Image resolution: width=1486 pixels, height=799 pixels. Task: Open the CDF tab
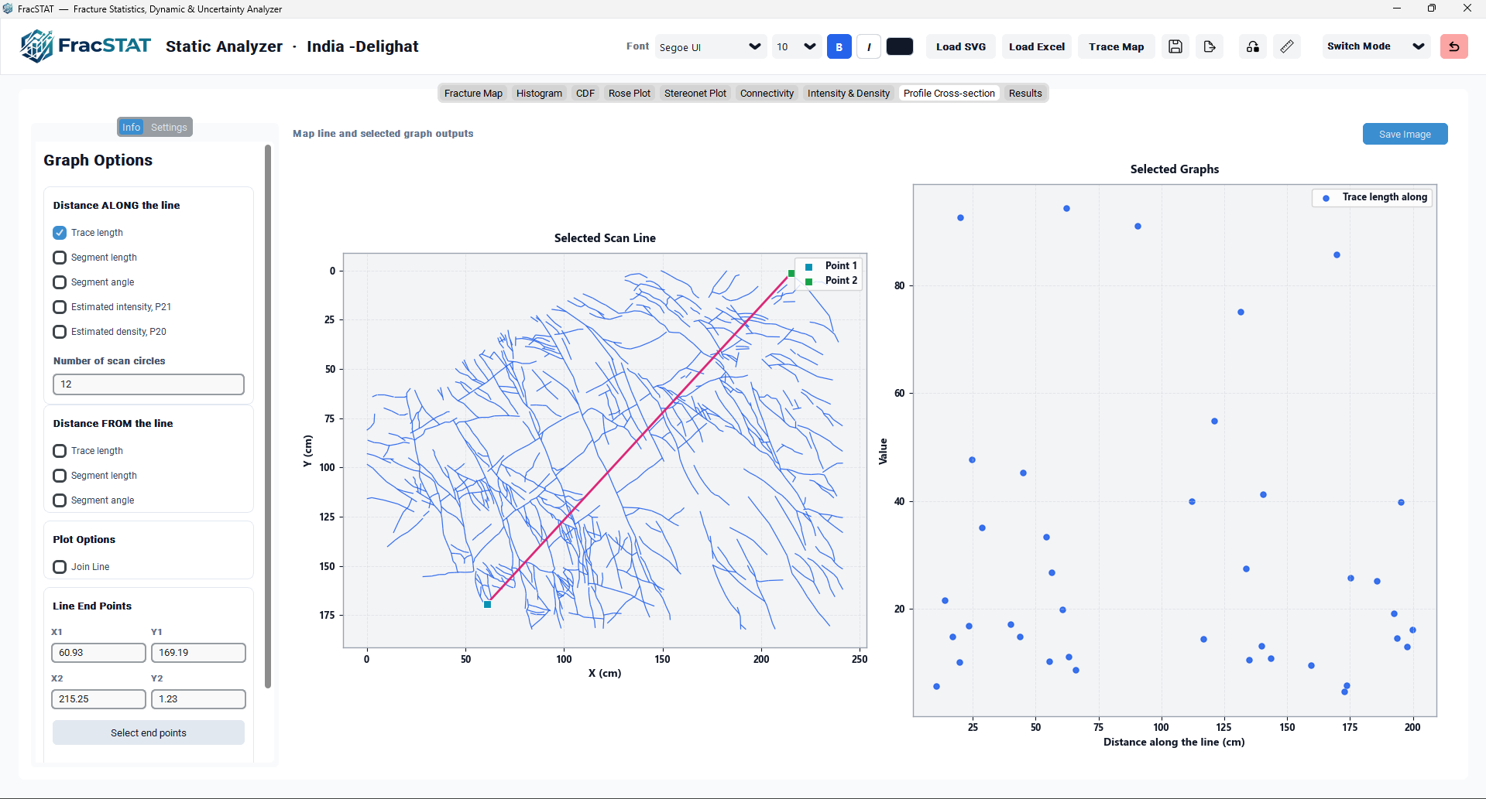click(585, 93)
